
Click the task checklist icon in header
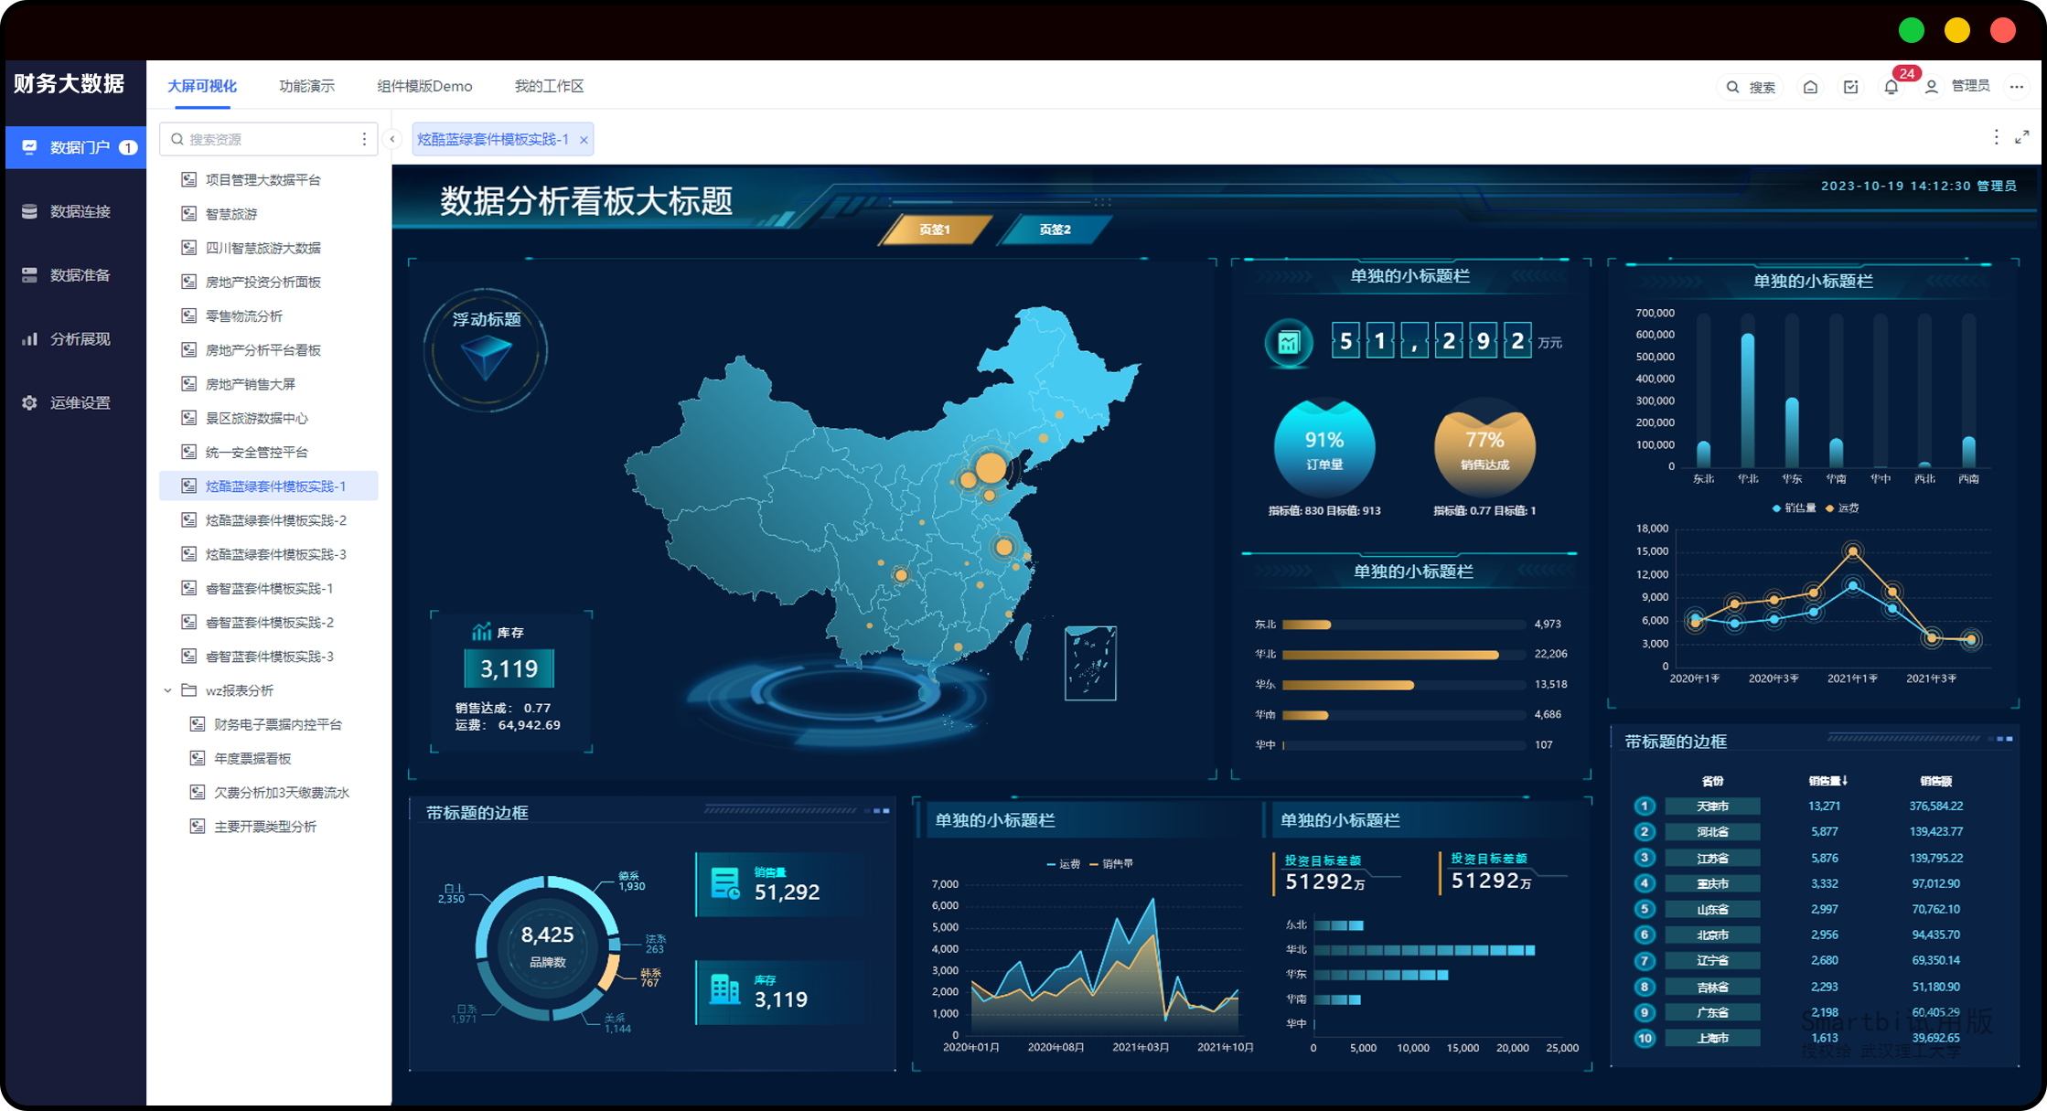point(1850,88)
